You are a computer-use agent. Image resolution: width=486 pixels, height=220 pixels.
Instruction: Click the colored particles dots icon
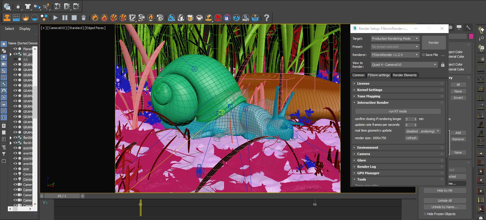click(x=44, y=18)
